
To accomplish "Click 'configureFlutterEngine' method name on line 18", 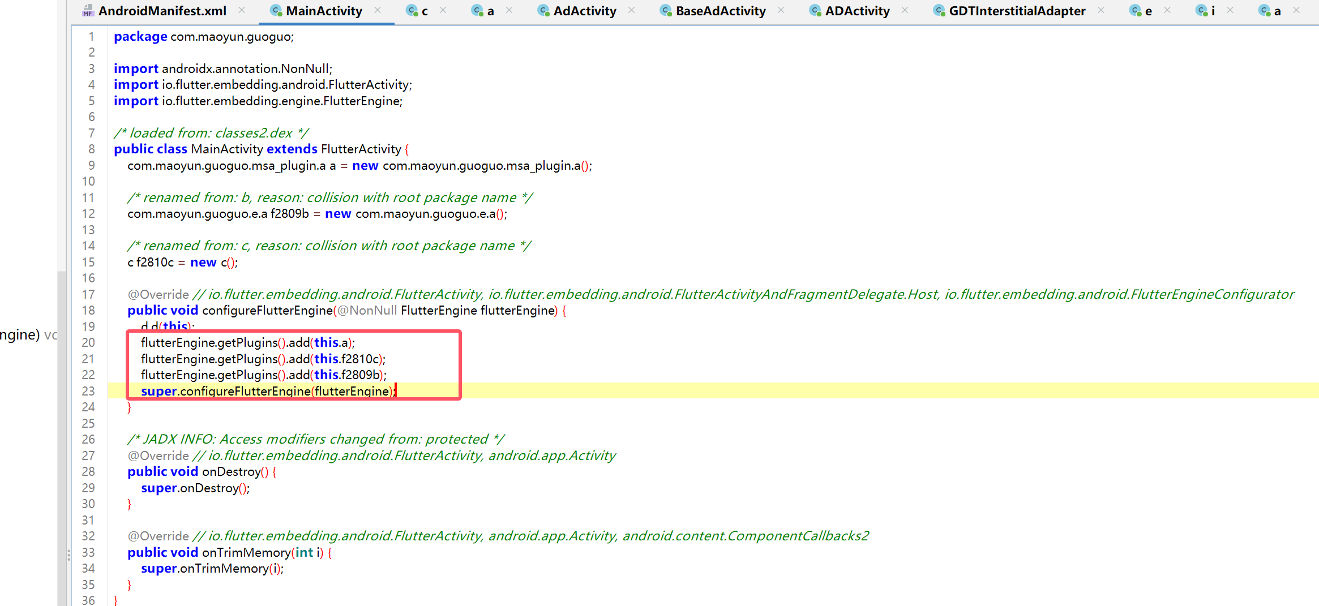I will coord(267,311).
